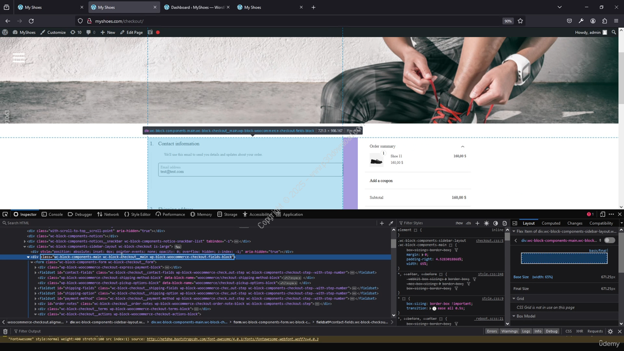Open the Debugger tab
The height and width of the screenshot is (351, 624).
[x=80, y=214]
